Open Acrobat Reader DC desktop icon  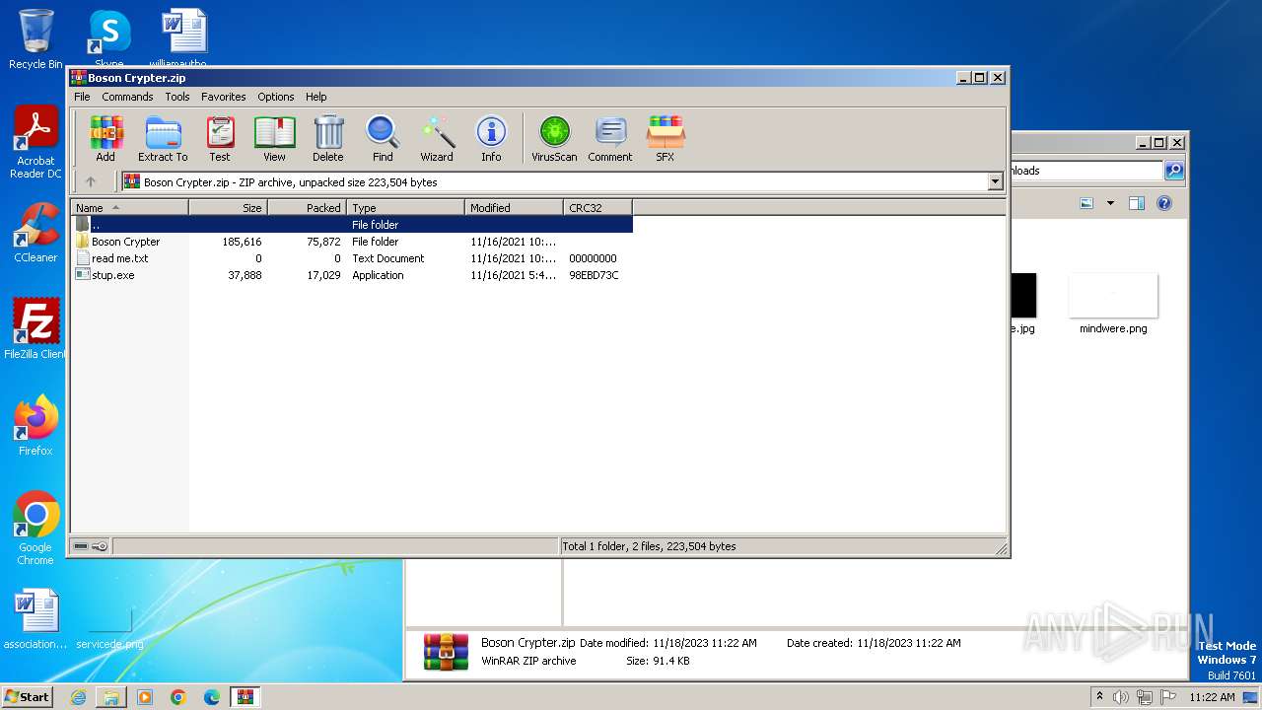[x=35, y=143]
